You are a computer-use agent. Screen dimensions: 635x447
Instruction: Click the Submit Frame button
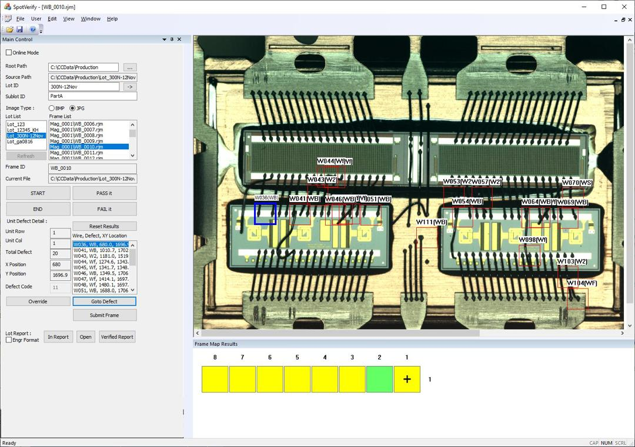[x=105, y=315]
